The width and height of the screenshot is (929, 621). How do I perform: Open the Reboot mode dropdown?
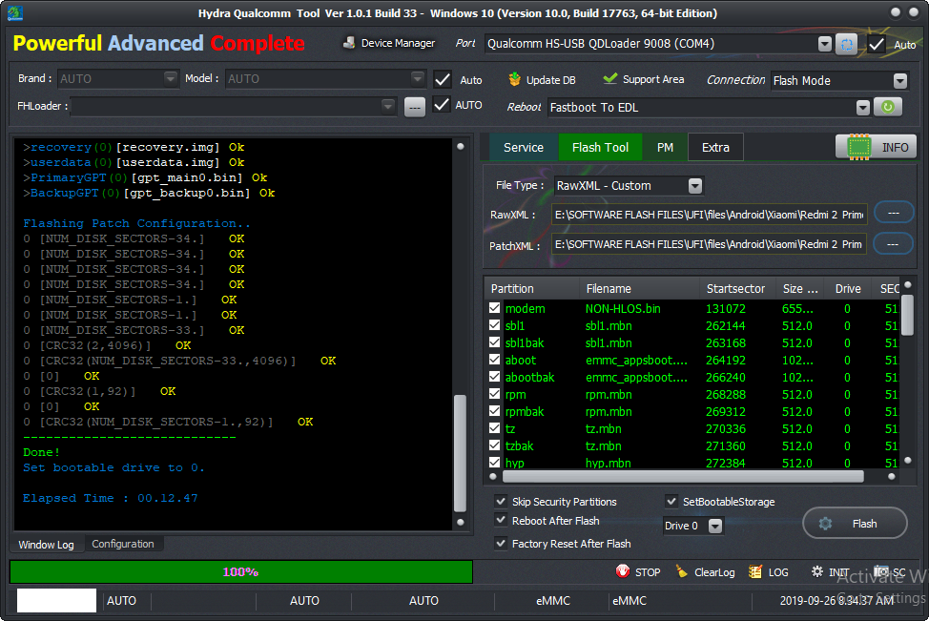pyautogui.click(x=862, y=107)
